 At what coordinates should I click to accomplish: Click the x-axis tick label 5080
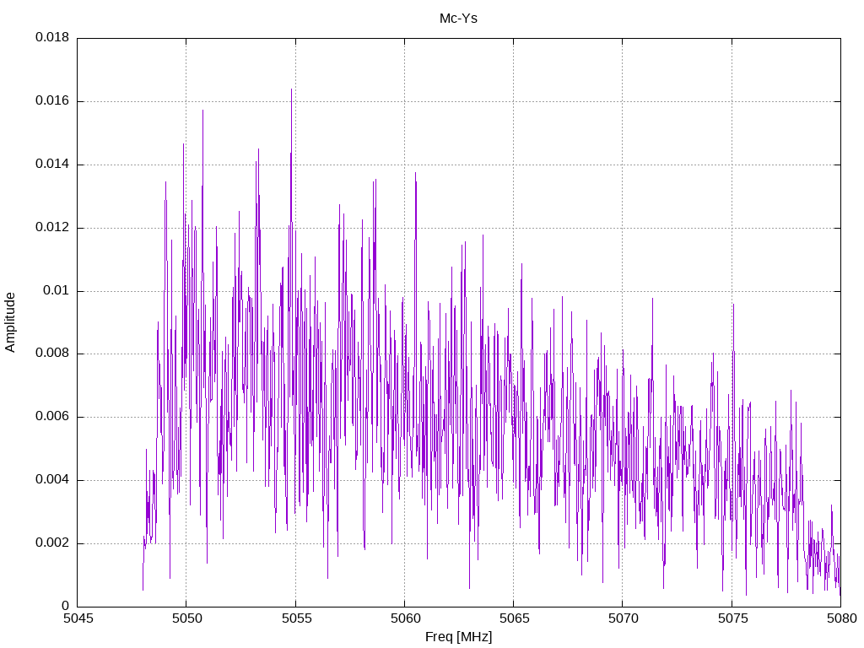pos(841,618)
